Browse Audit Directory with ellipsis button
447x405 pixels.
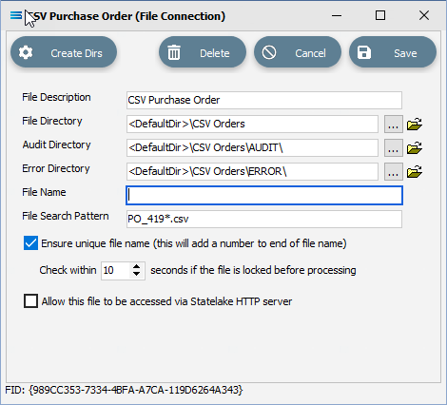point(394,147)
